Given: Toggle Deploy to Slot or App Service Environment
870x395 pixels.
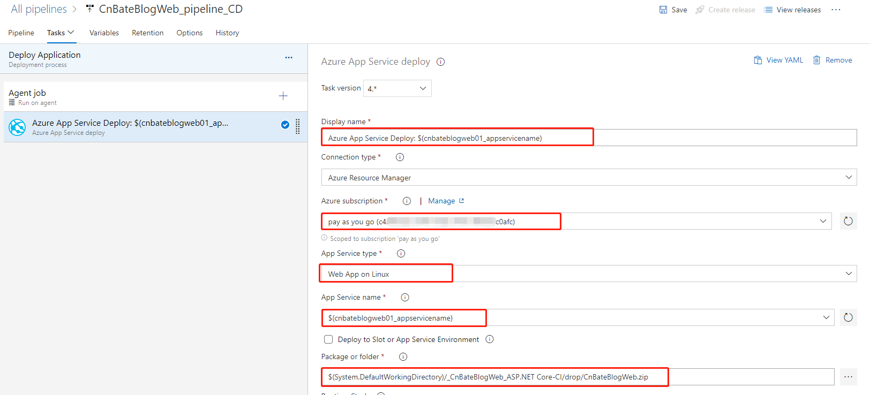Looking at the screenshot, I should tap(328, 339).
